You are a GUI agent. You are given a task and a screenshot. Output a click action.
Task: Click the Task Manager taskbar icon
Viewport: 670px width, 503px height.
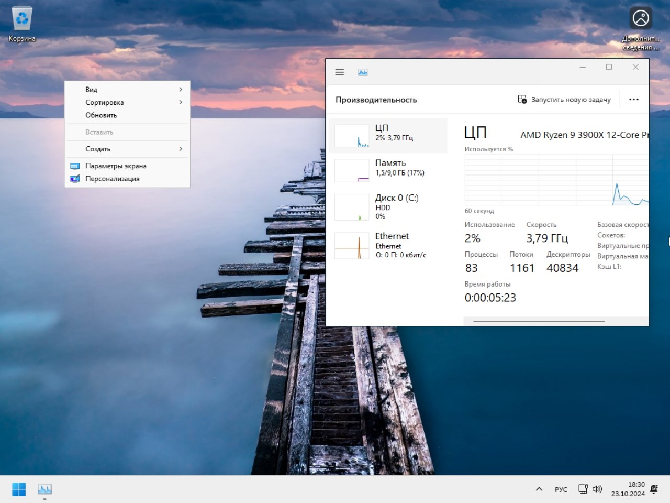tap(44, 489)
